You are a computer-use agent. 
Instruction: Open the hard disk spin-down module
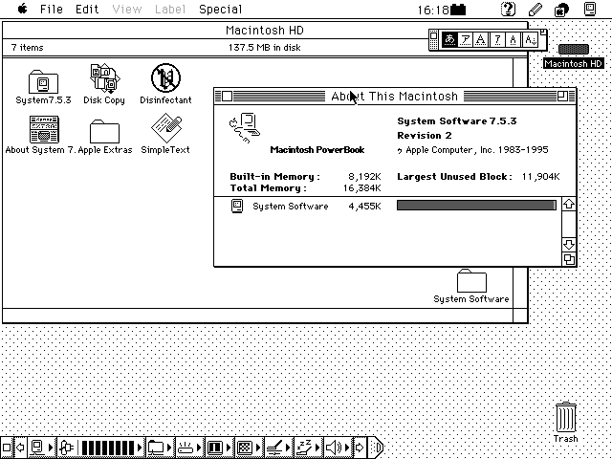click(189, 448)
